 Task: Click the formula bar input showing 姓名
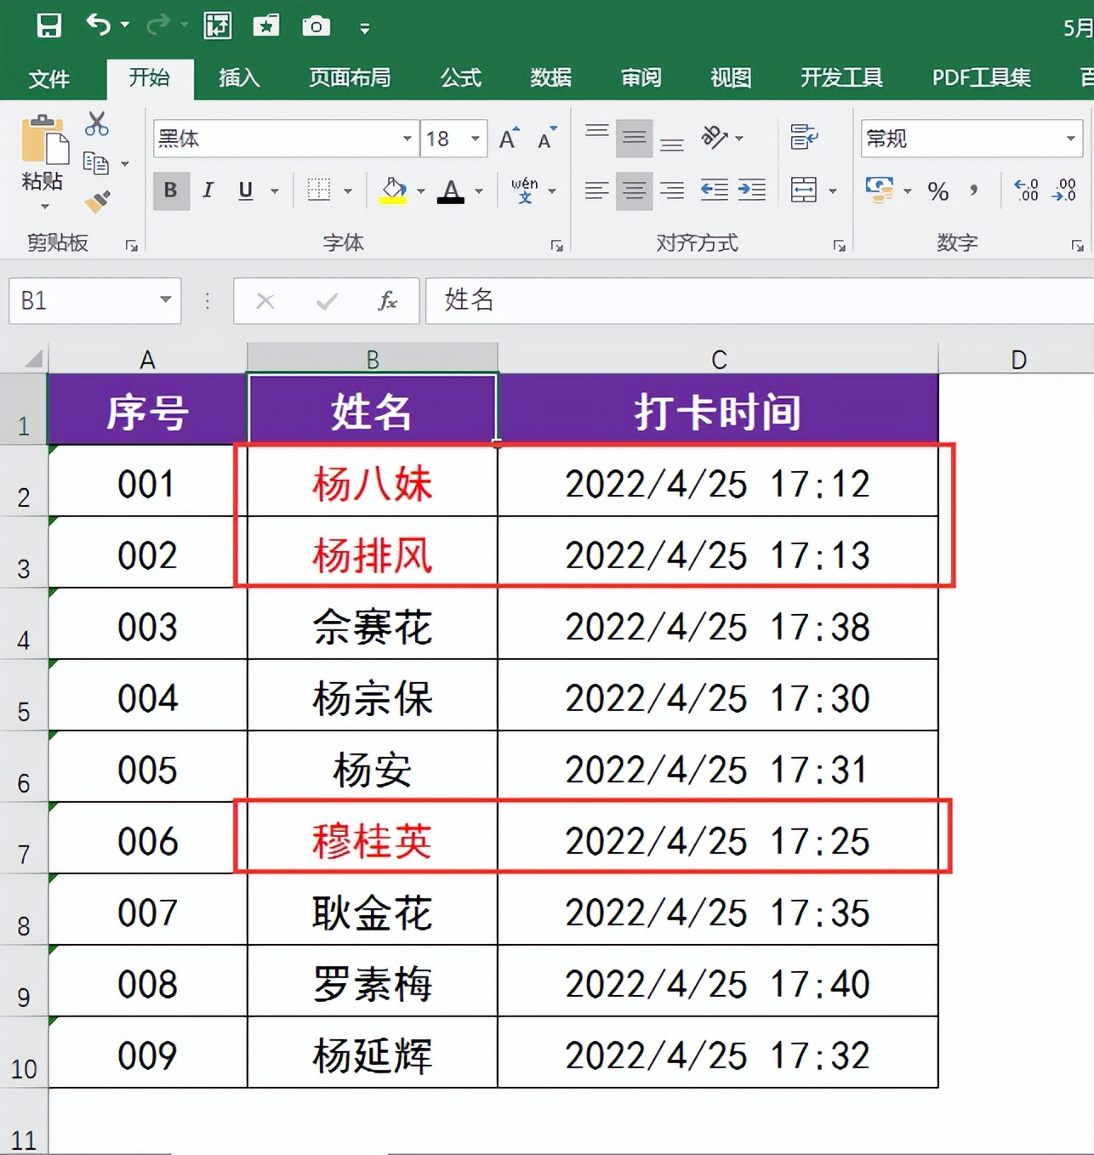(x=759, y=300)
